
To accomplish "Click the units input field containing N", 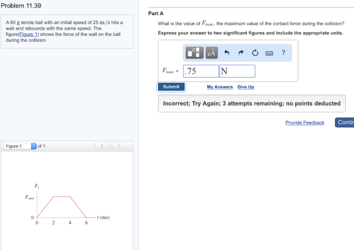I will [x=237, y=71].
